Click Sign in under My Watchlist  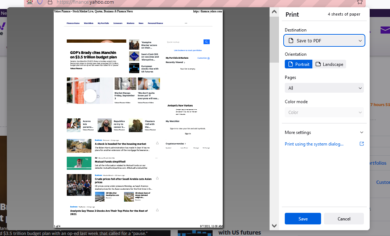click(x=188, y=134)
